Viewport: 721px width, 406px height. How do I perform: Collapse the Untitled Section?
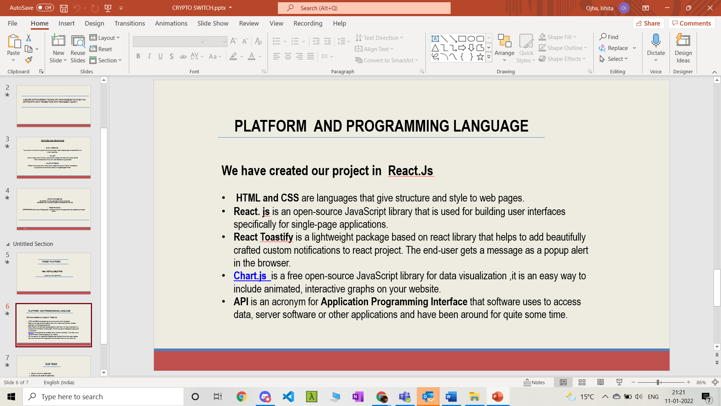(x=8, y=244)
